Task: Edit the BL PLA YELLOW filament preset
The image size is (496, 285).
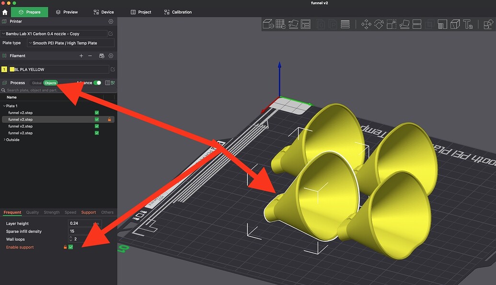Action: click(113, 70)
